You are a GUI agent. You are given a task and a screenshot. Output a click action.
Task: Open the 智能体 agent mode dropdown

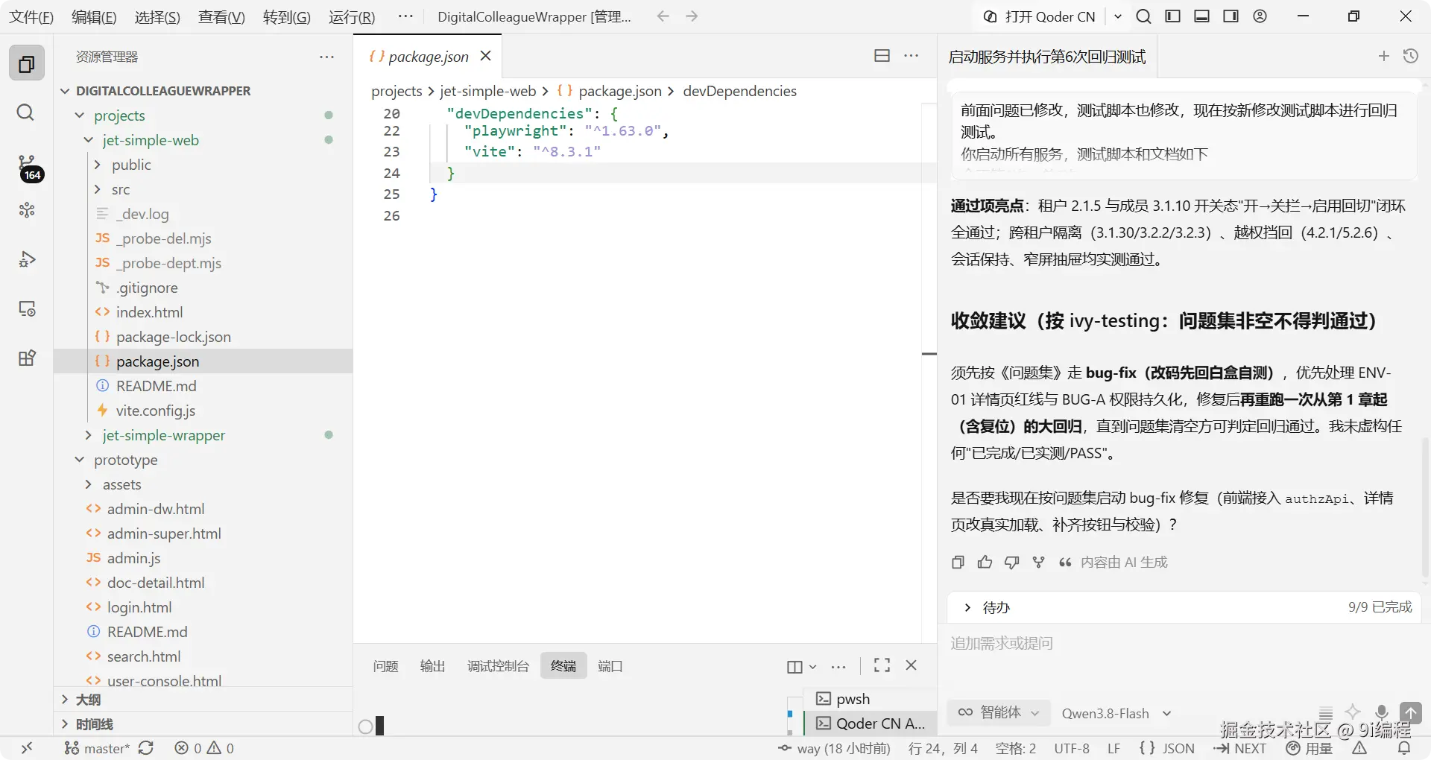[x=999, y=713]
